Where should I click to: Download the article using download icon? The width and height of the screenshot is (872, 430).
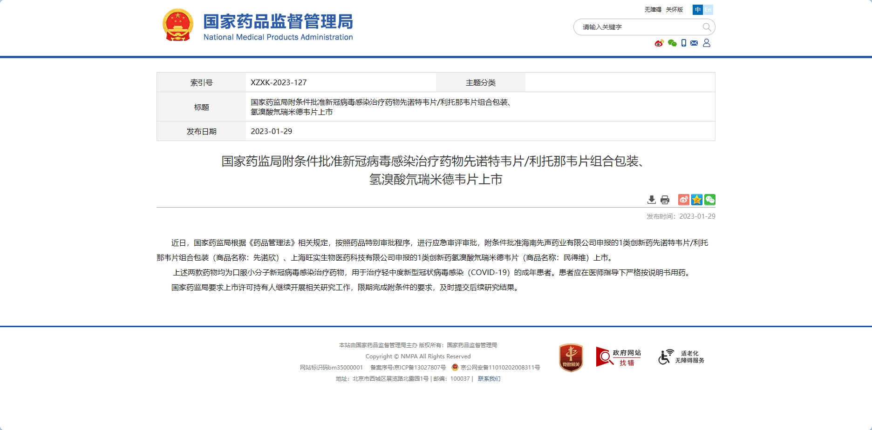(x=652, y=200)
